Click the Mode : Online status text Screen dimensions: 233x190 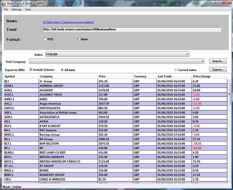tap(12, 187)
